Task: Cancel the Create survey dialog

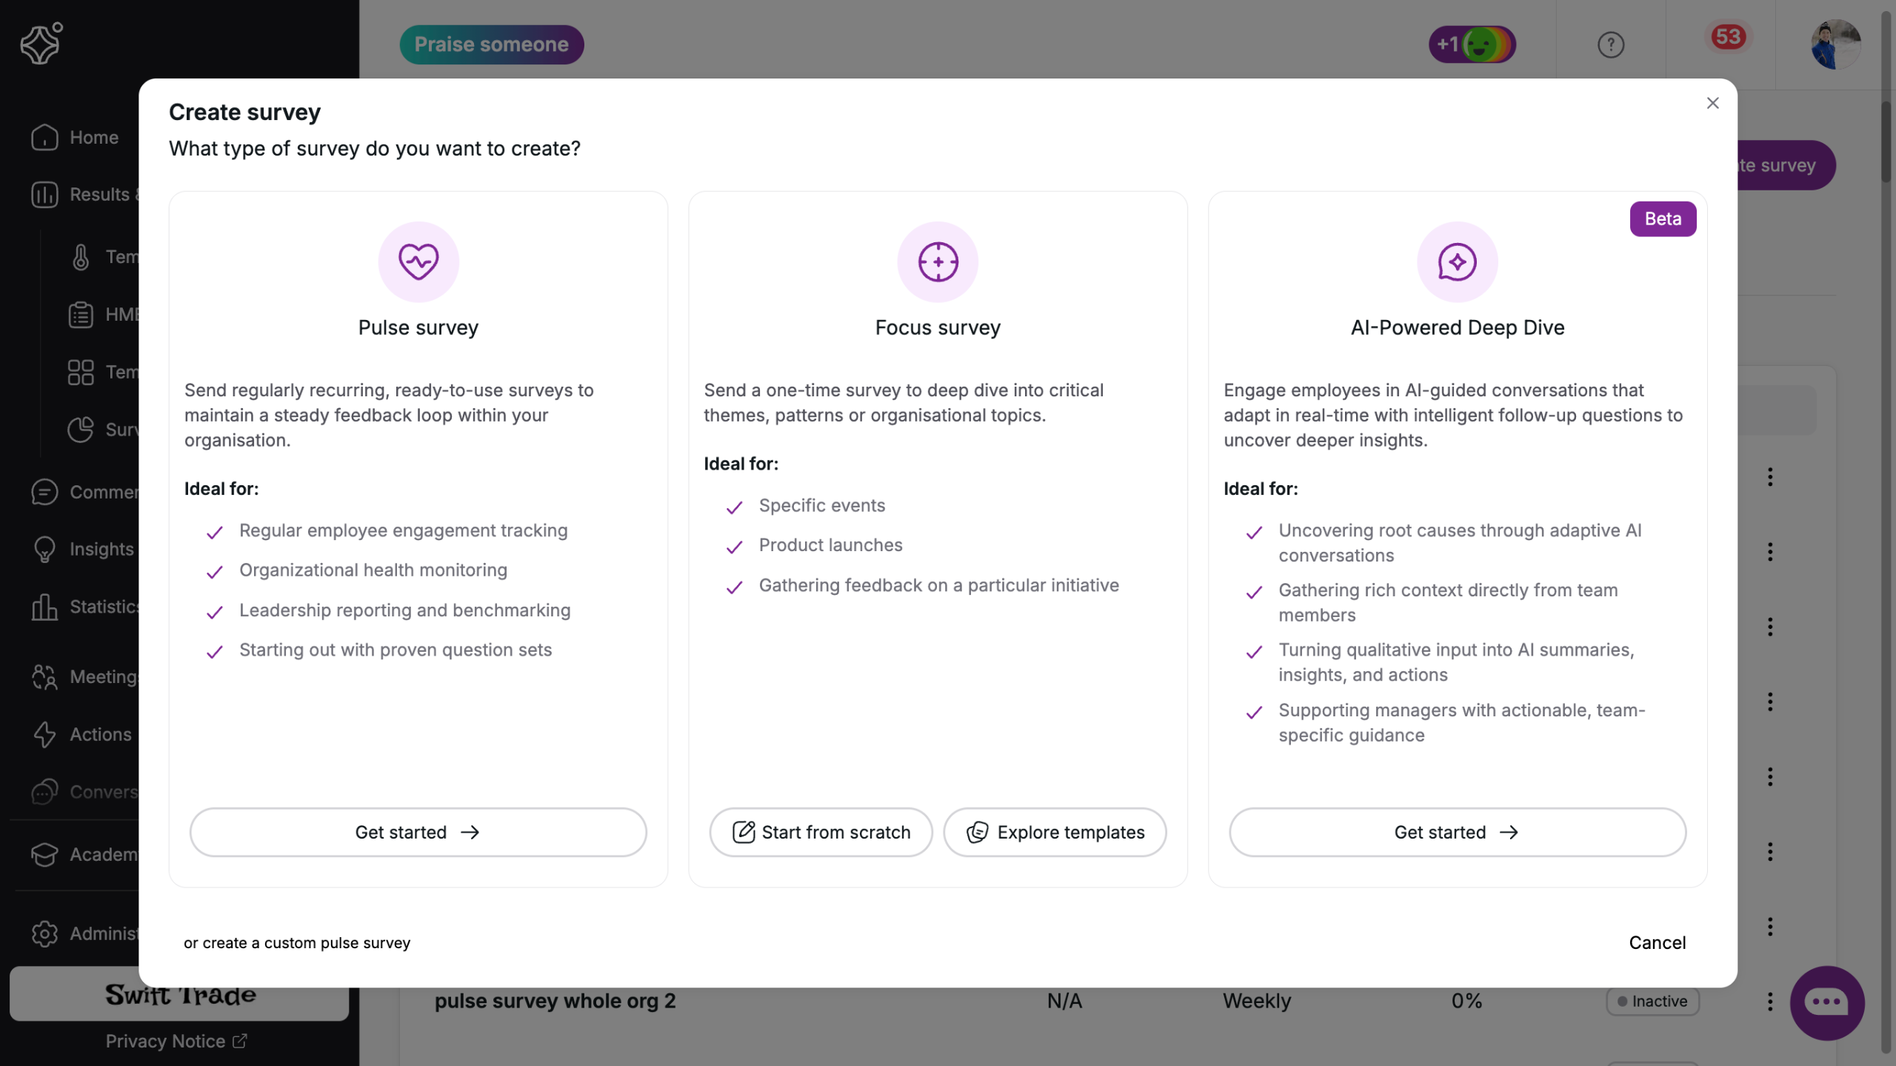Action: (1657, 942)
